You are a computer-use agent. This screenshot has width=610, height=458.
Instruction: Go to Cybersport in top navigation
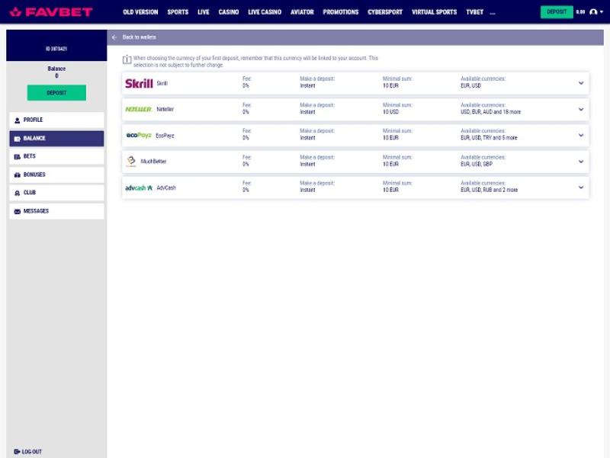pyautogui.click(x=385, y=12)
